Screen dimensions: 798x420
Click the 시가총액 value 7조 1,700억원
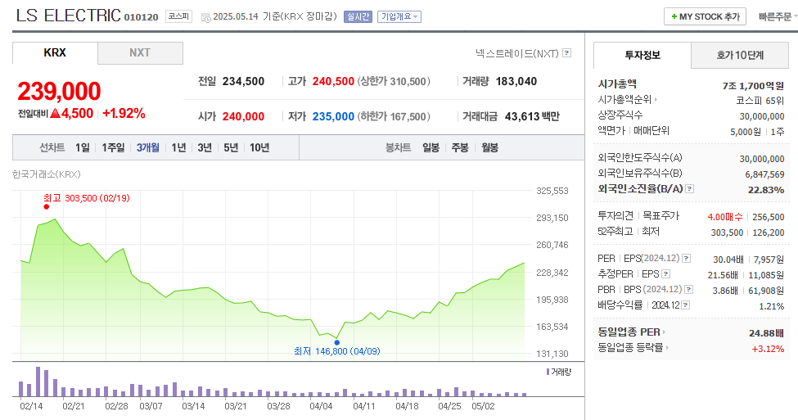[x=753, y=86]
